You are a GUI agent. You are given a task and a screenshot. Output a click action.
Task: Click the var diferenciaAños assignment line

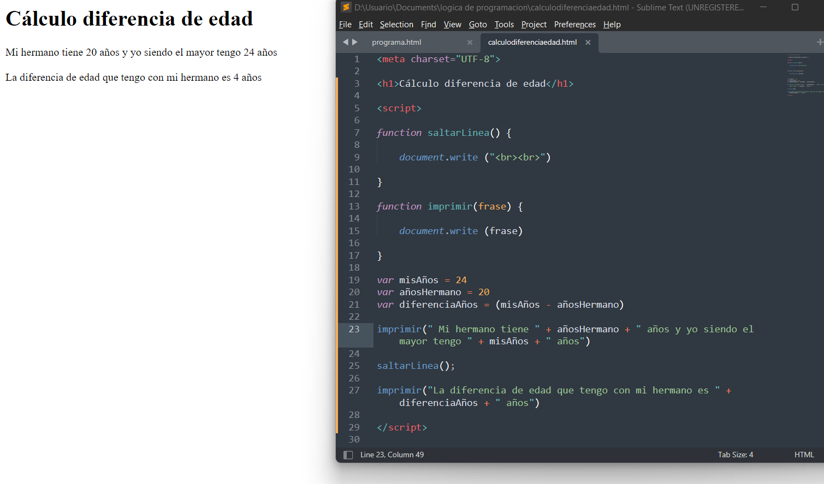(500, 304)
